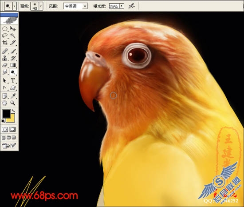Select the Type tool

coord(13,81)
